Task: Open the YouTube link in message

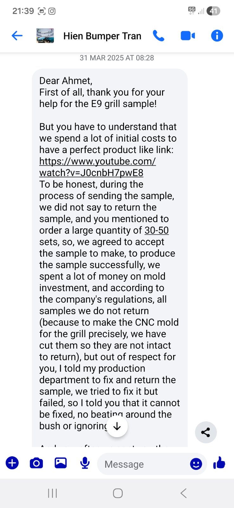Action: pos(97,167)
